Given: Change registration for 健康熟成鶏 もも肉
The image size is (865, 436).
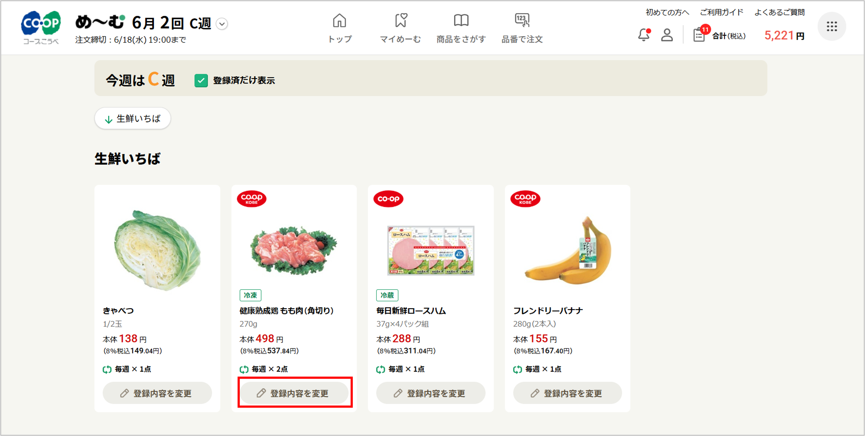Looking at the screenshot, I should coord(294,393).
